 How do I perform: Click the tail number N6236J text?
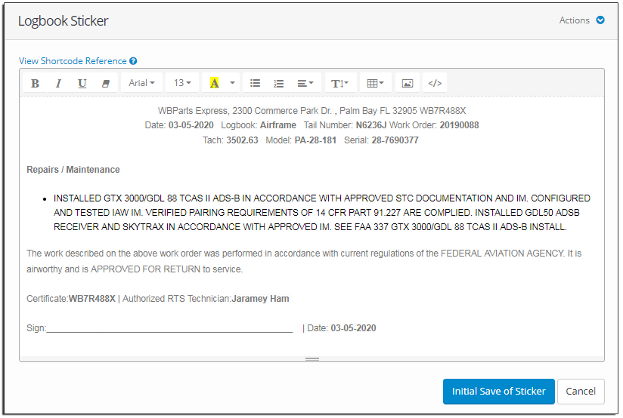[371, 125]
